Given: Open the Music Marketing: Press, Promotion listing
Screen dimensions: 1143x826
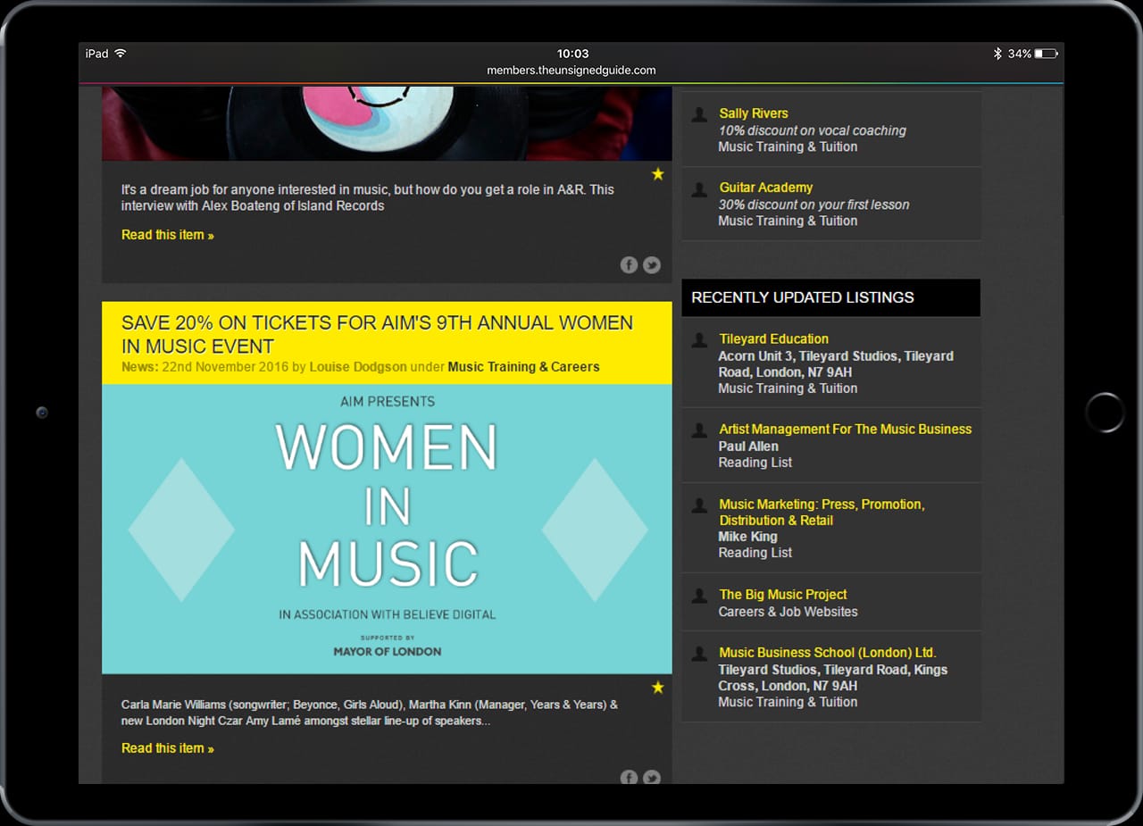Looking at the screenshot, I should 822,513.
